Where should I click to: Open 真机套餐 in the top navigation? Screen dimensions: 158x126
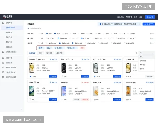pos(129,17)
